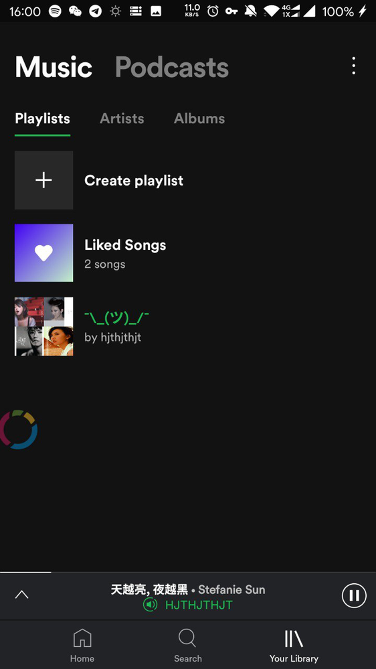Image resolution: width=376 pixels, height=669 pixels.
Task: Pause the currently playing song
Action: click(354, 595)
